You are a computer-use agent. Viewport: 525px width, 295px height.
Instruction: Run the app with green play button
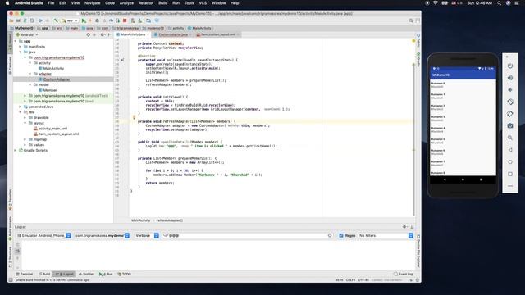click(x=84, y=20)
